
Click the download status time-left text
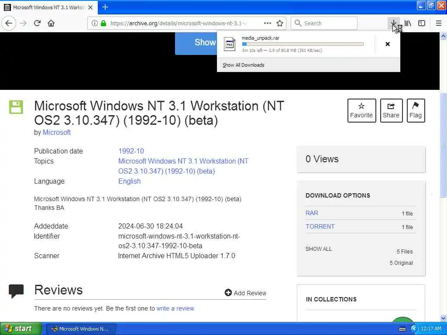click(282, 51)
